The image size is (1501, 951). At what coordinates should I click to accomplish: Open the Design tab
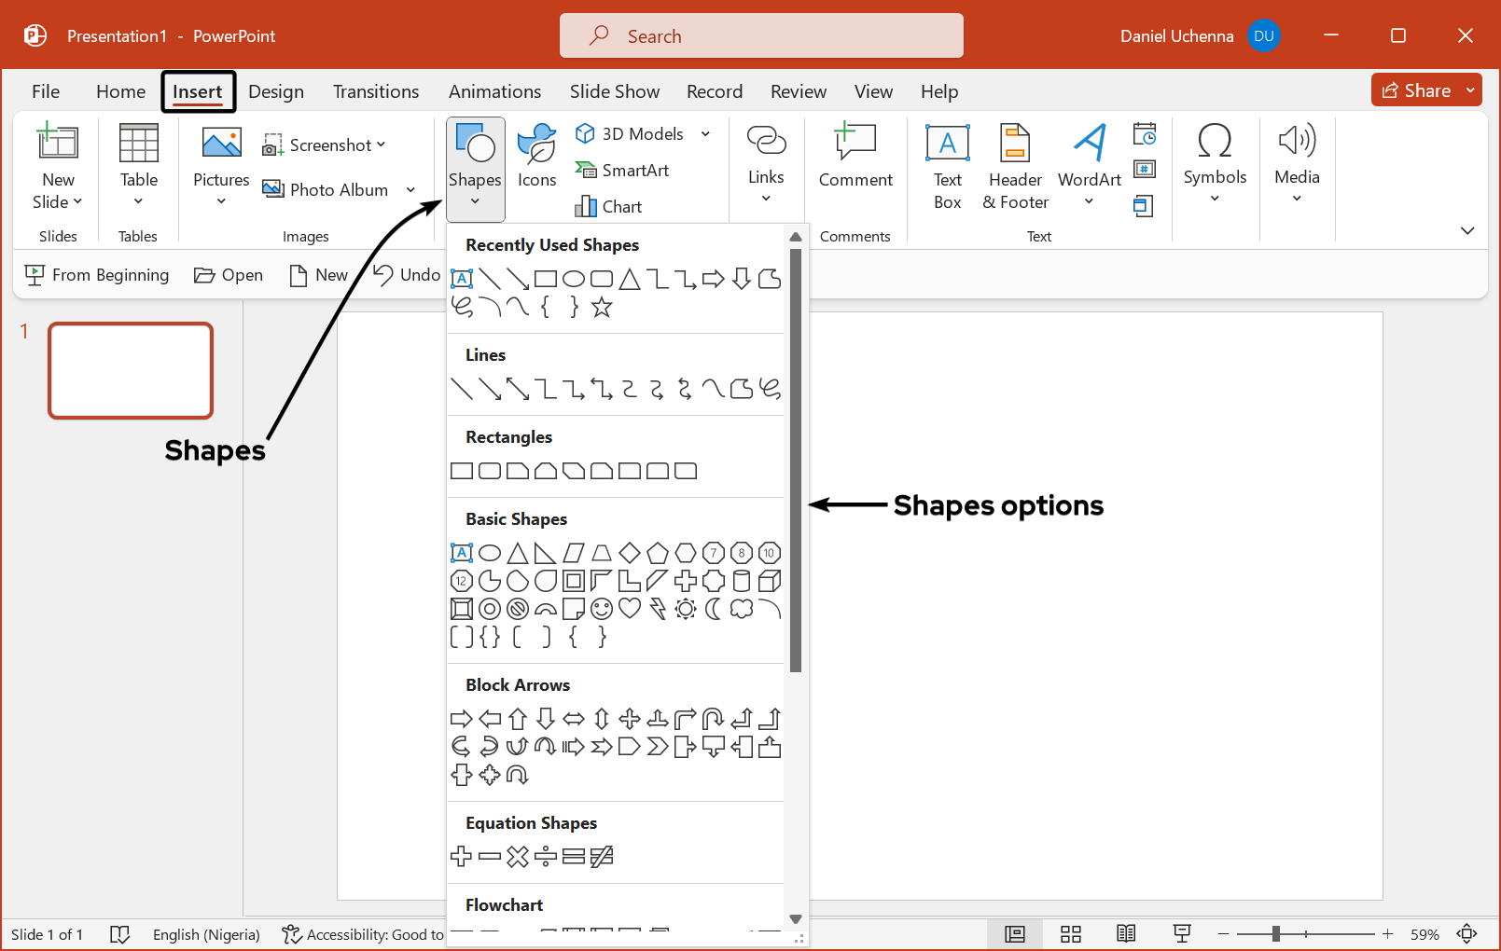276,91
